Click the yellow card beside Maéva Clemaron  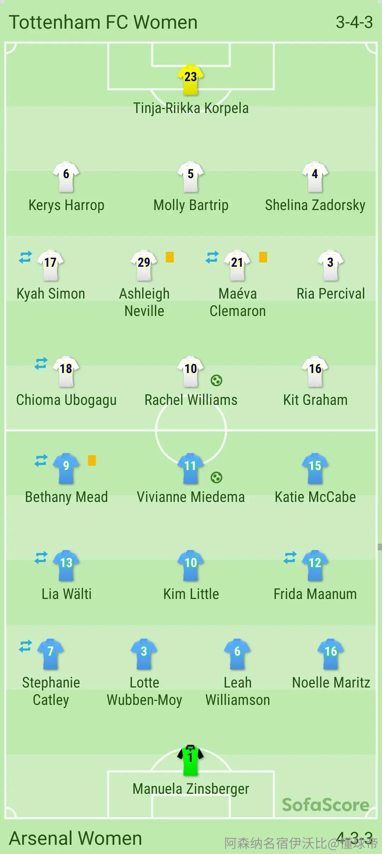(x=263, y=257)
